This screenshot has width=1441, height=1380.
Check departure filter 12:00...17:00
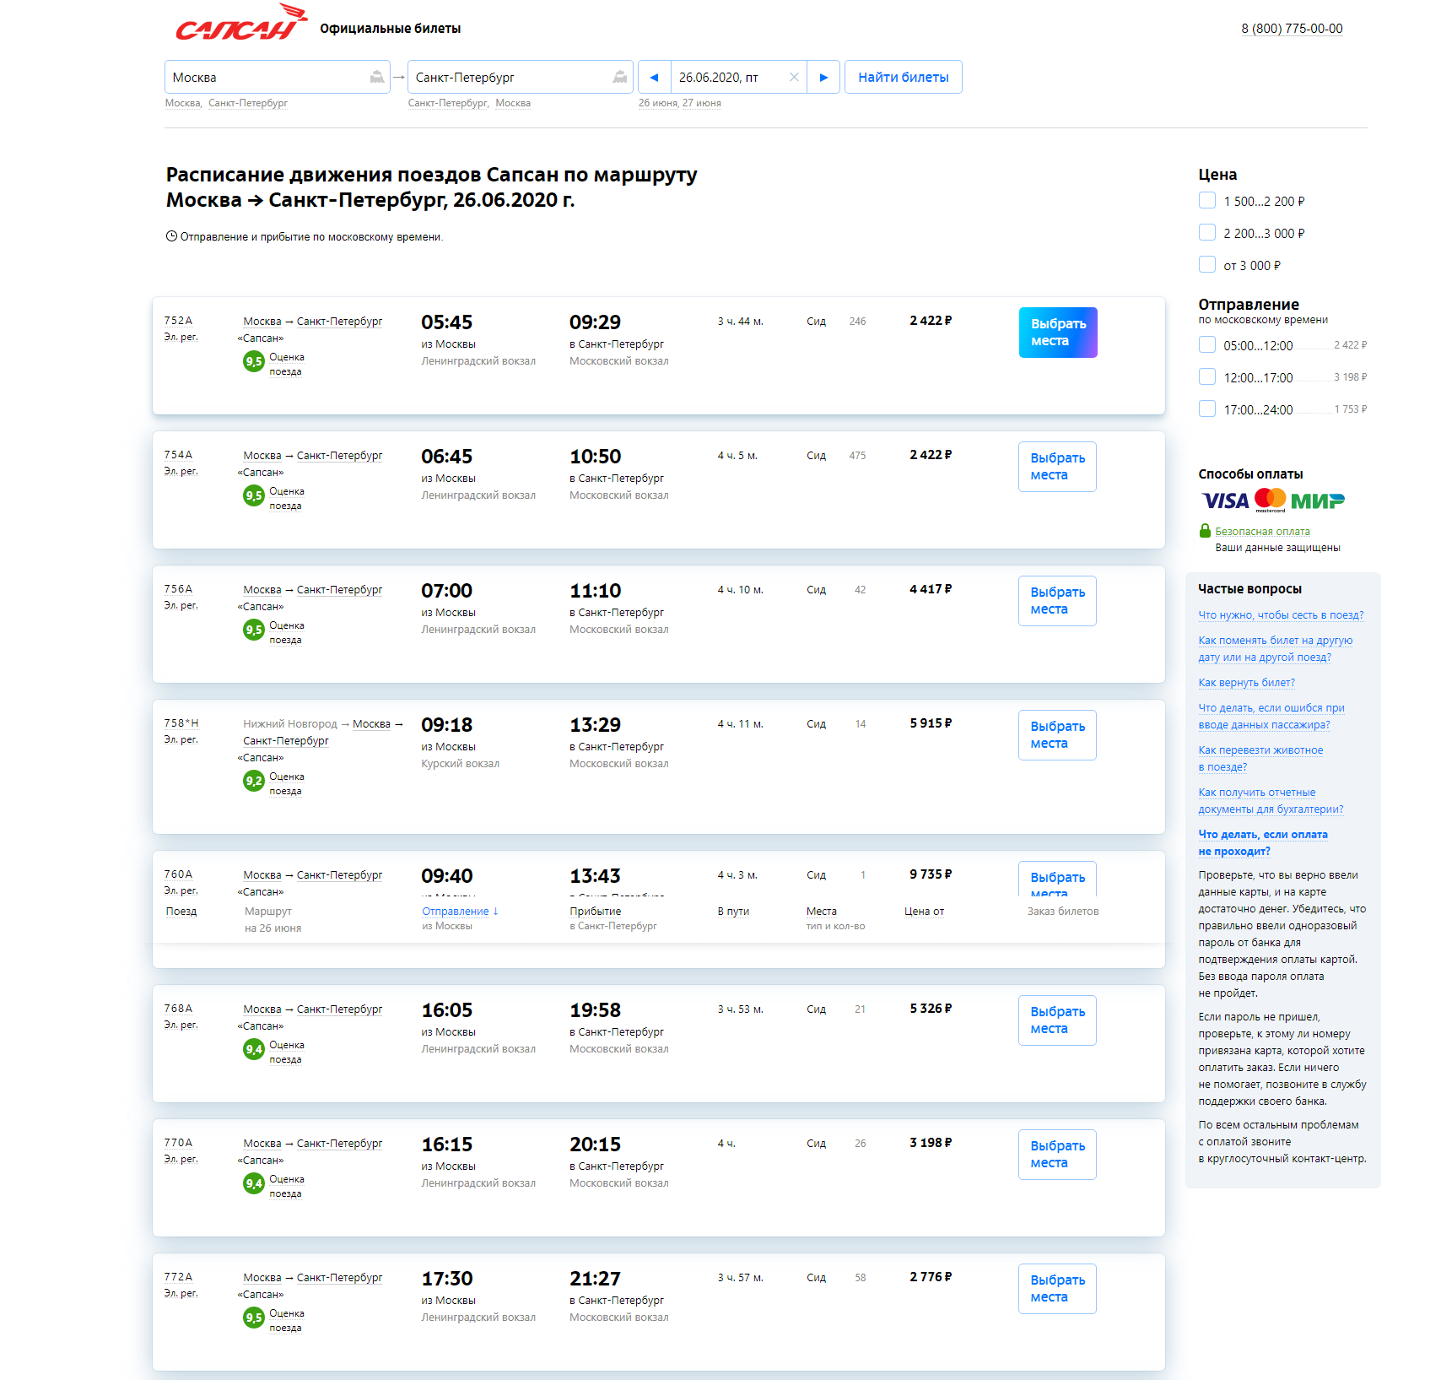click(x=1207, y=376)
